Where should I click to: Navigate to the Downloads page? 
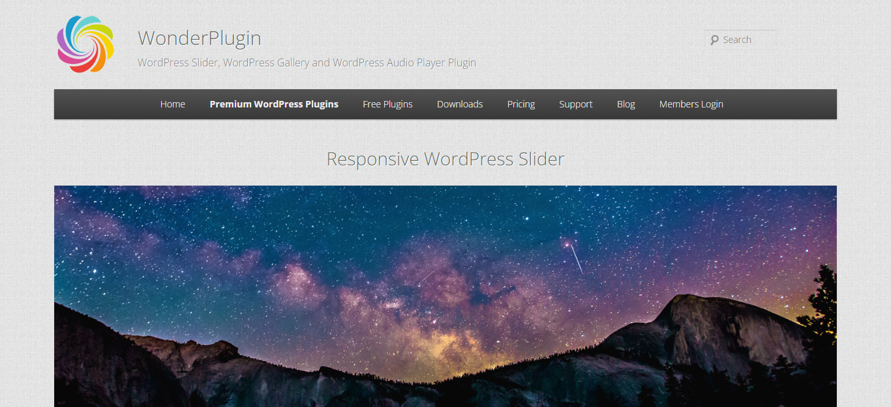[x=460, y=104]
